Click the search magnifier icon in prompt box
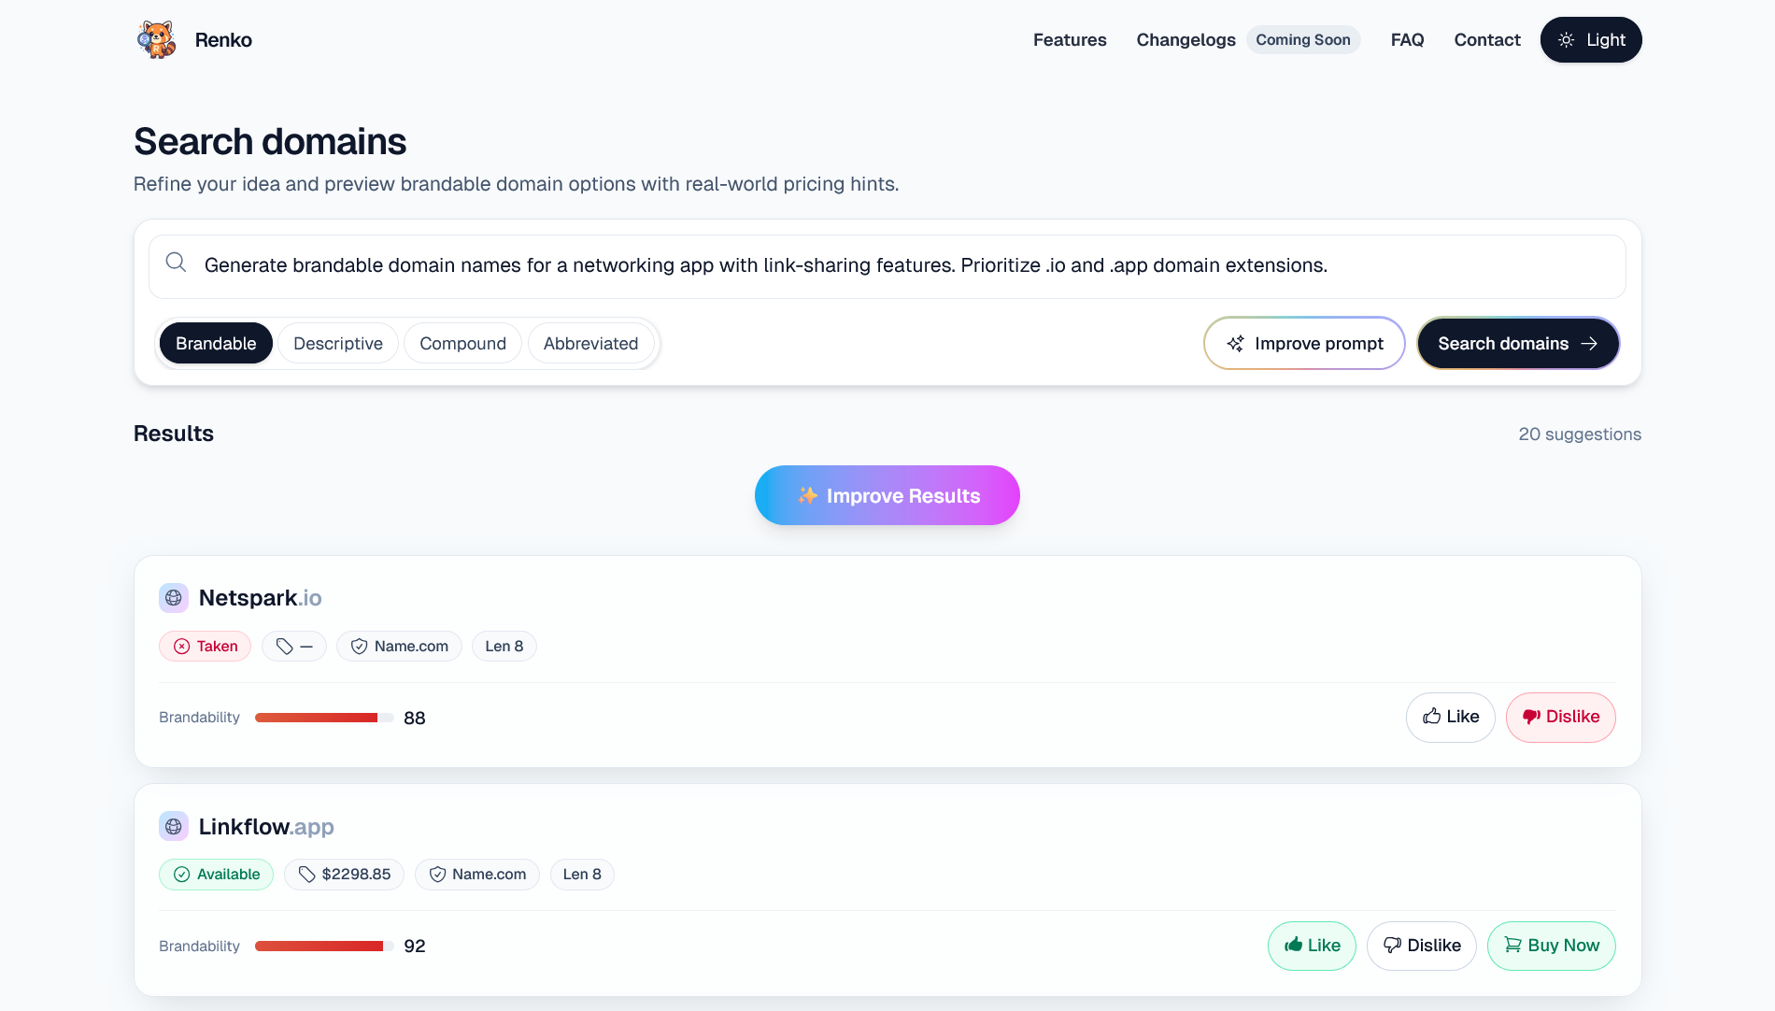This screenshot has width=1775, height=1011. coord(176,263)
